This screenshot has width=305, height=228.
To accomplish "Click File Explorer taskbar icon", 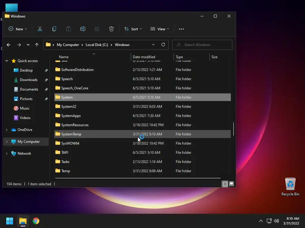I will (23, 221).
